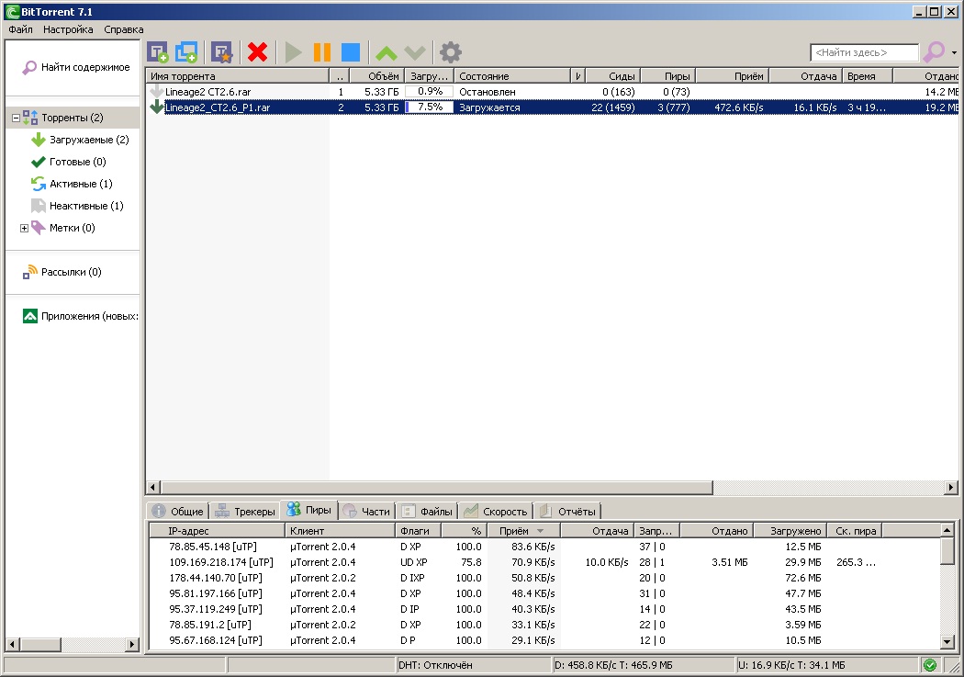Click the D: 458.8 КБ/с download status

[644, 665]
